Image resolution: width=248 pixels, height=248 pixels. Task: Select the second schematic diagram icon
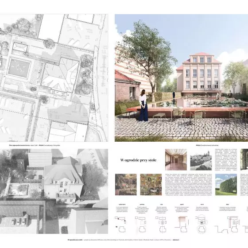pos(142,224)
